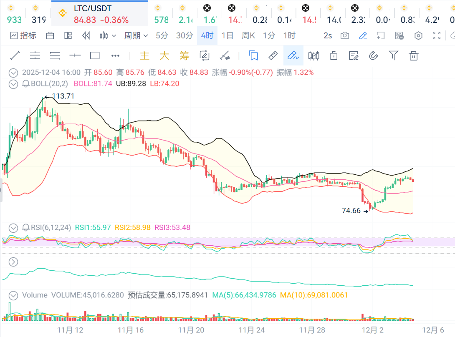This screenshot has height=337, width=455.
Task: Toggle the BOLL indicator alert bell
Action: [25, 84]
